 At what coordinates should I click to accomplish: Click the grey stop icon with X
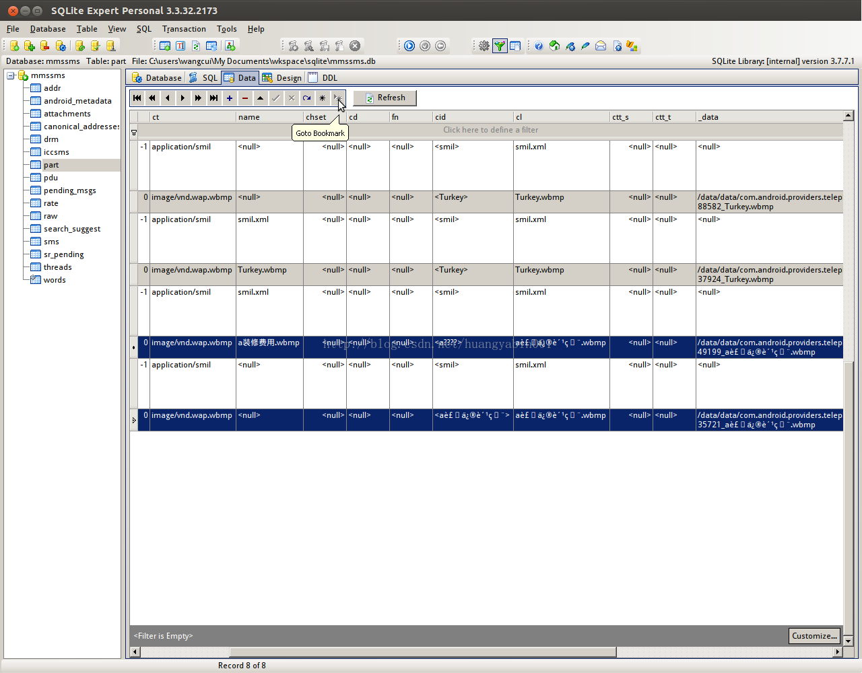point(355,46)
